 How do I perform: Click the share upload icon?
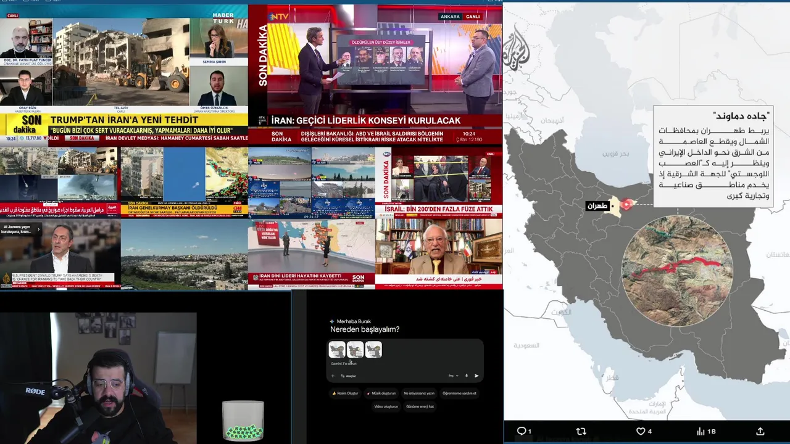click(x=760, y=431)
